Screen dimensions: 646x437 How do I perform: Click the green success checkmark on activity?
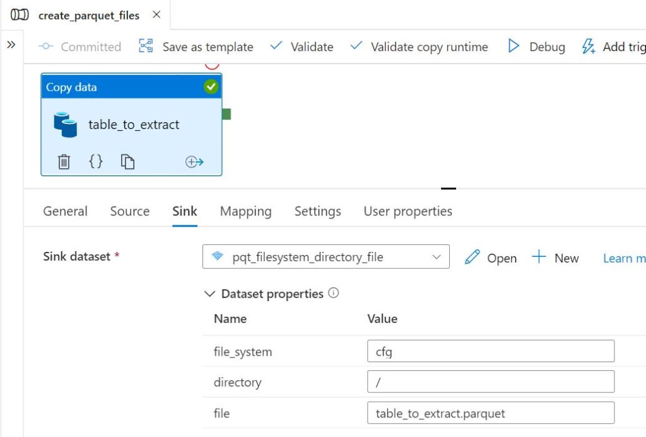[x=211, y=87]
